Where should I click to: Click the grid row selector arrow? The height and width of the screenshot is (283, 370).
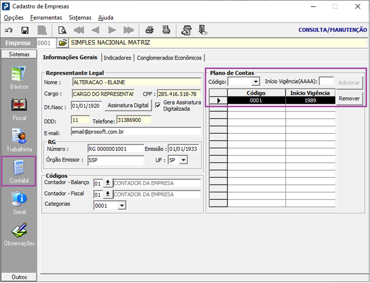click(218, 101)
